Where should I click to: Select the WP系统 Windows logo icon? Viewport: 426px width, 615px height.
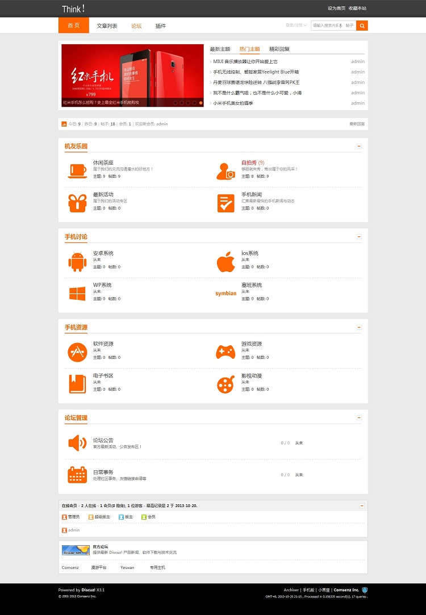77,293
